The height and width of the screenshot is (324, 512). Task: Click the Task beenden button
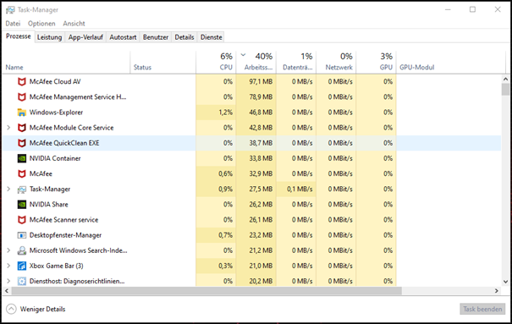(482, 309)
